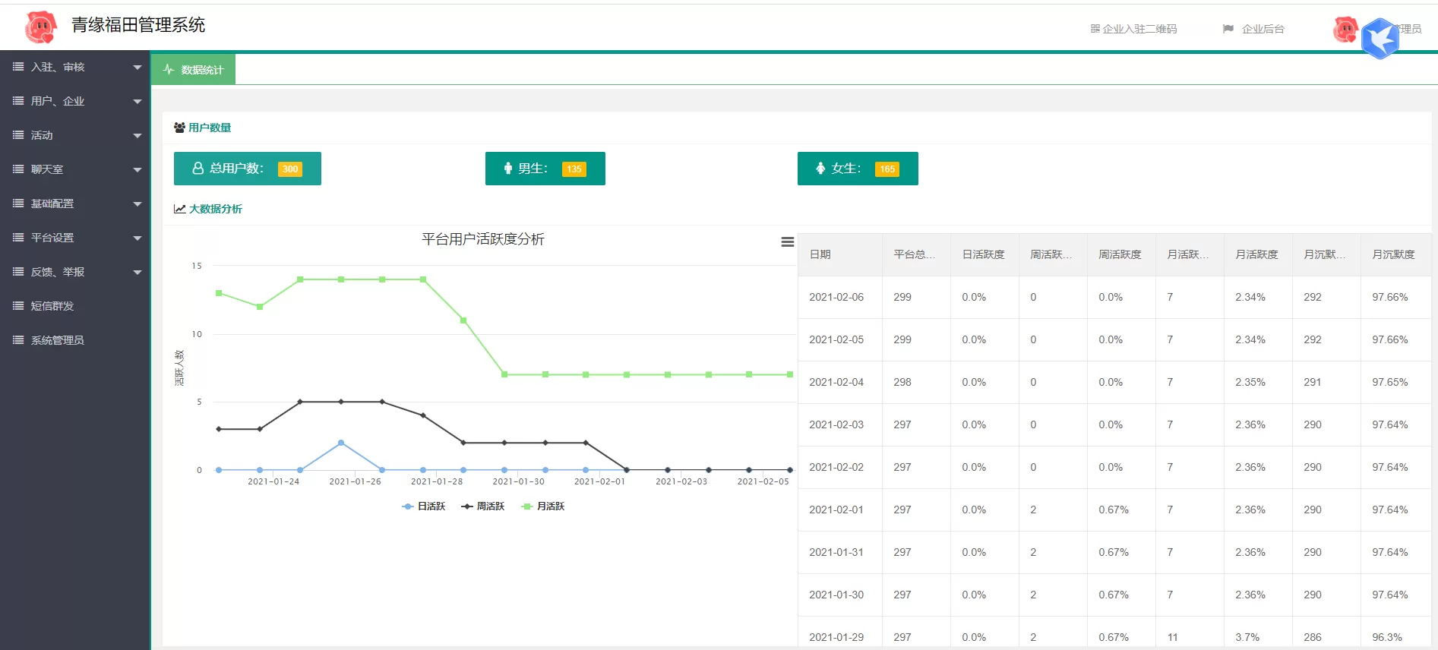Expand the 入驻、审核 sidebar menu

(x=74, y=67)
